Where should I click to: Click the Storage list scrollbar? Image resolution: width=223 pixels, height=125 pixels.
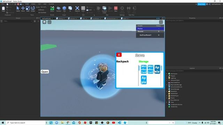[161, 68]
